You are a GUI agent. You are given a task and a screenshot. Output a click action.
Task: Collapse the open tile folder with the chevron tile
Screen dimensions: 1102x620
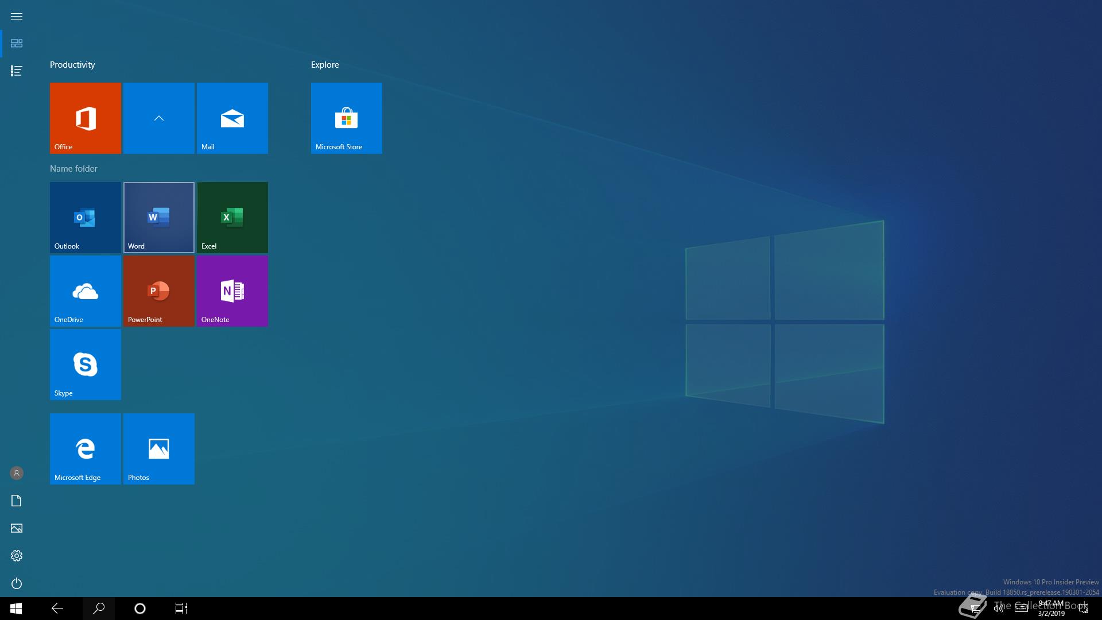[159, 118]
